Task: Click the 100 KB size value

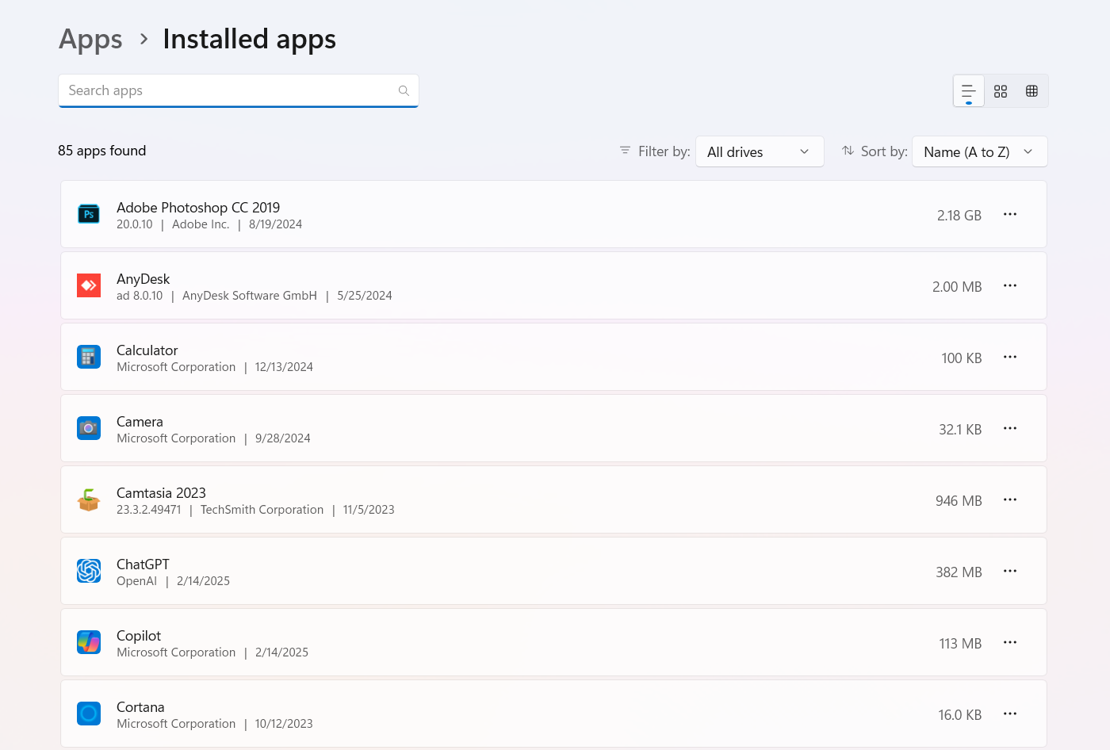Action: tap(962, 358)
